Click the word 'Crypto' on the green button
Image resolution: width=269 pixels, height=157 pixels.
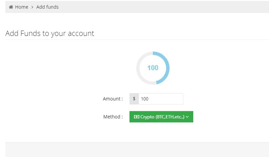pyautogui.click(x=148, y=117)
